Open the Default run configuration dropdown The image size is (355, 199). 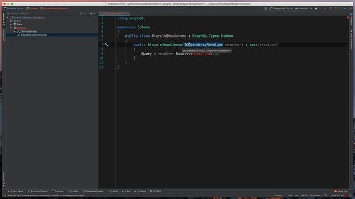click(x=301, y=9)
